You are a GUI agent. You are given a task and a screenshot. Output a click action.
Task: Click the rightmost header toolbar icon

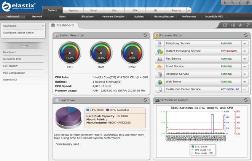click(x=247, y=2)
